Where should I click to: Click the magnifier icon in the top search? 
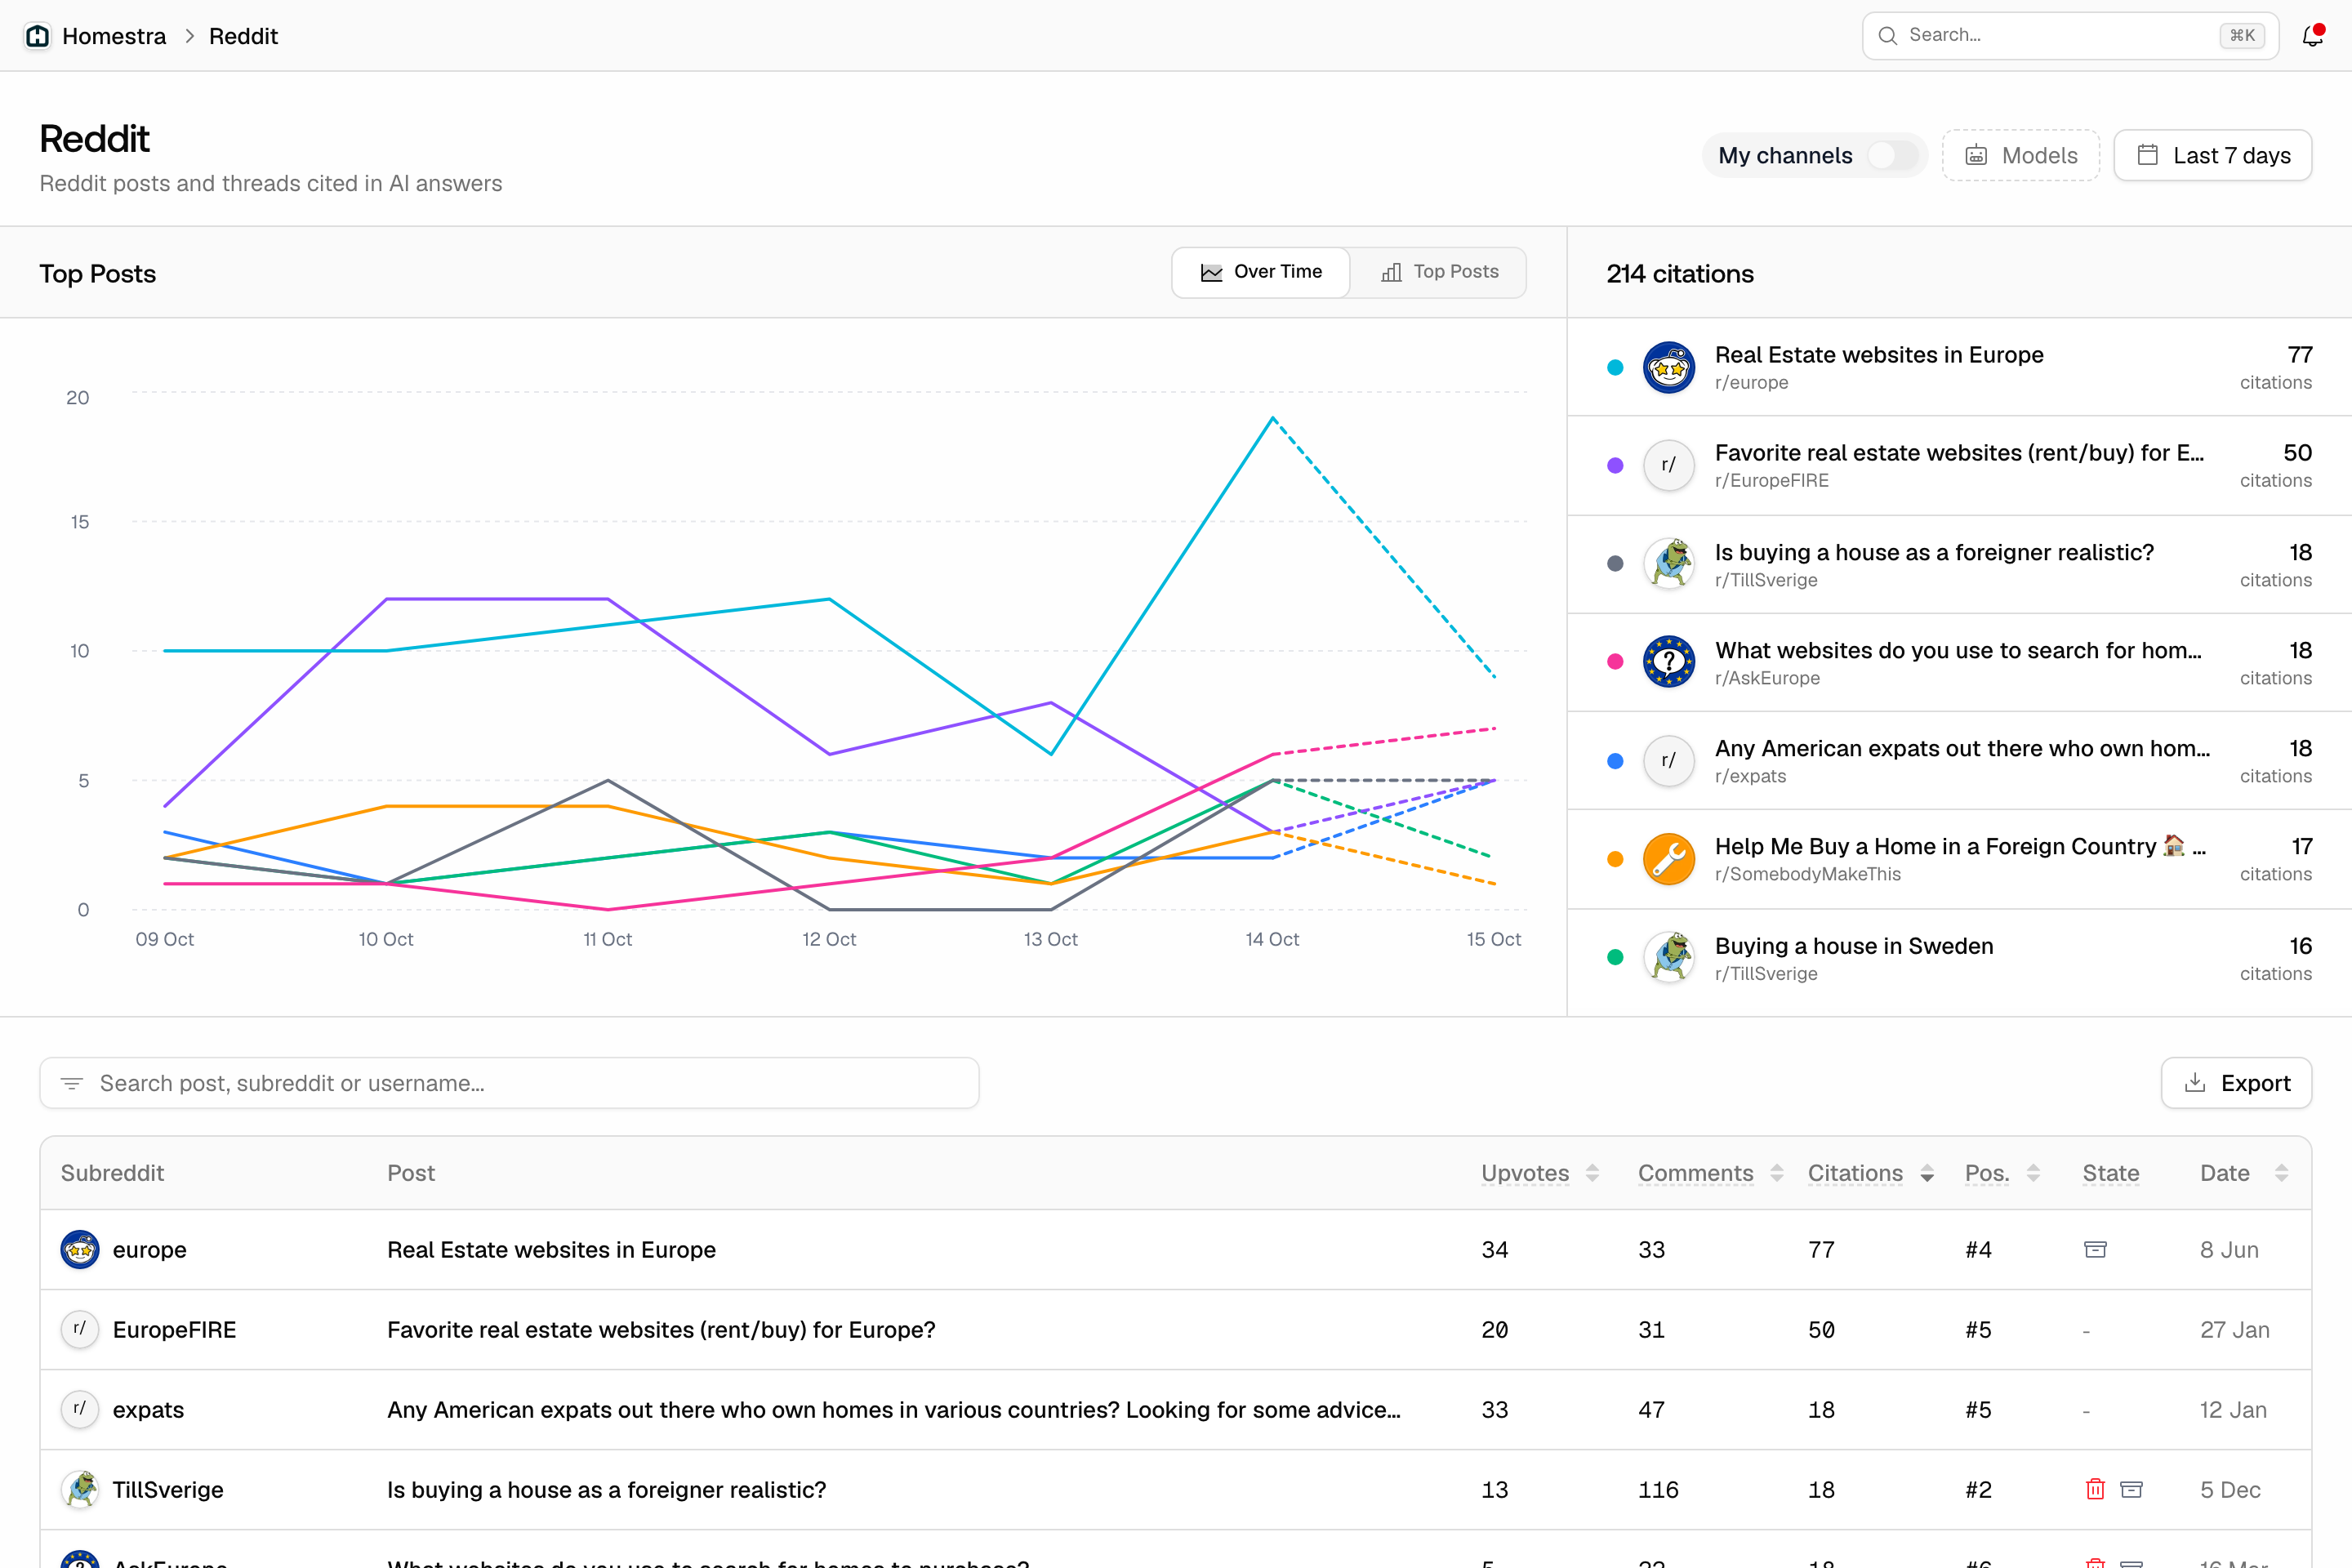click(x=1887, y=36)
